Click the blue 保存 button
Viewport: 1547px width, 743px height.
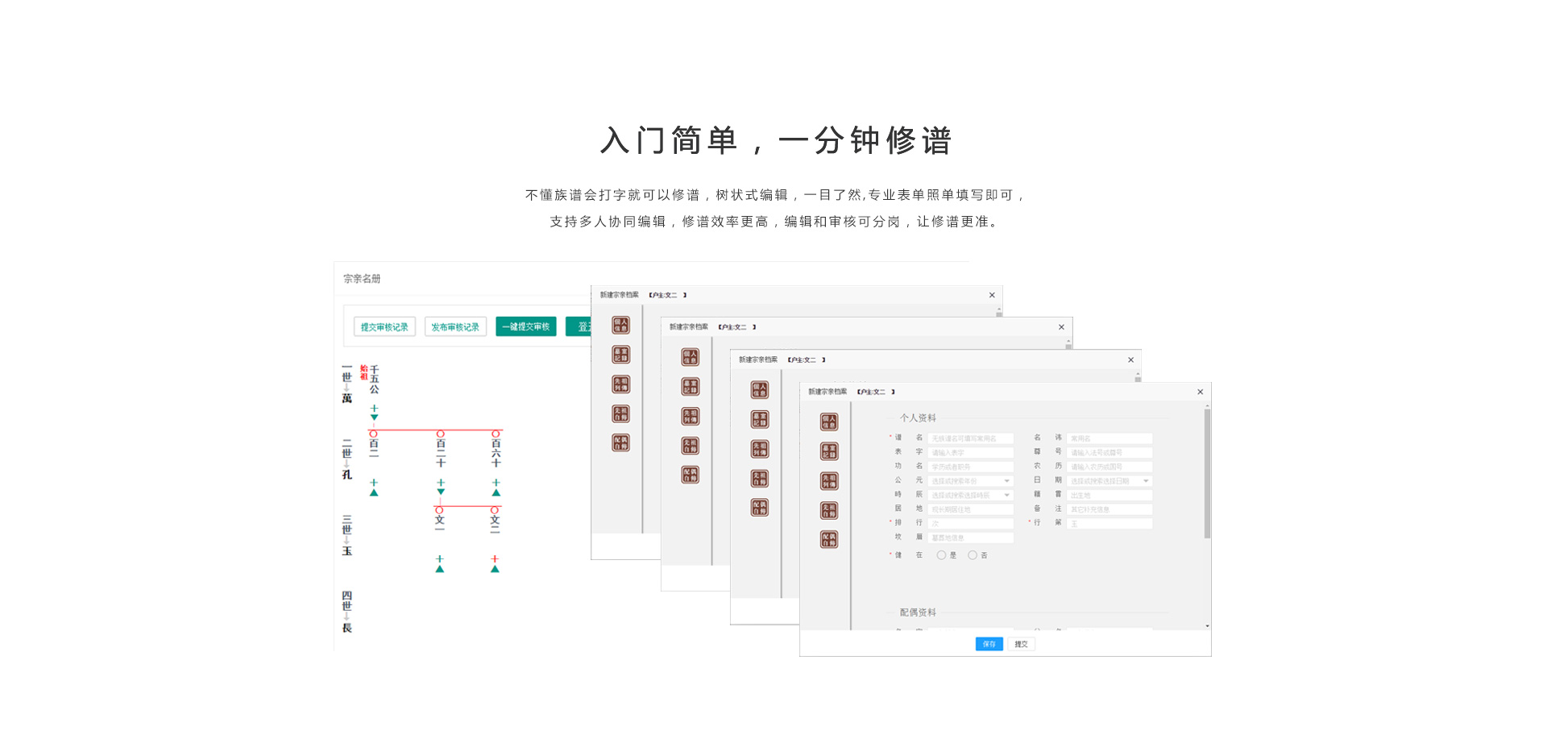pos(989,644)
